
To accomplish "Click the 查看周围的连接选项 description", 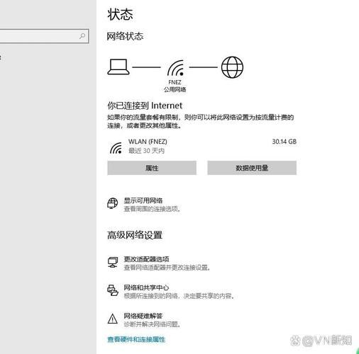I will [153, 209].
